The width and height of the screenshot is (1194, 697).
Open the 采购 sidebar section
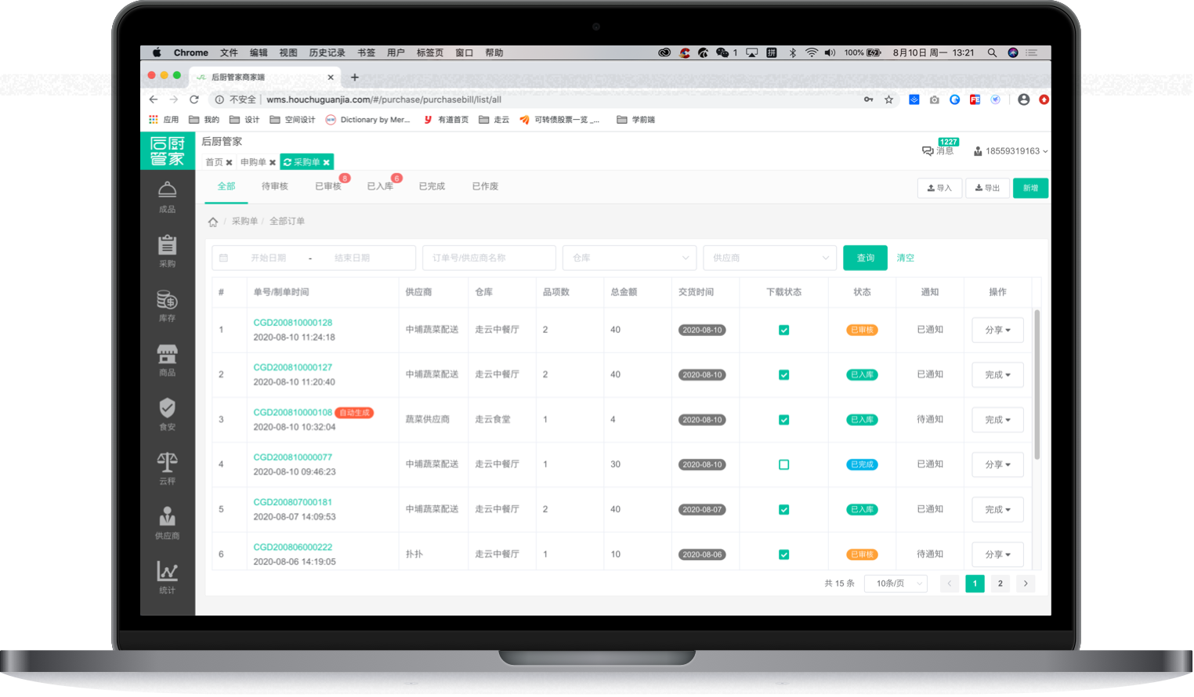coord(167,251)
